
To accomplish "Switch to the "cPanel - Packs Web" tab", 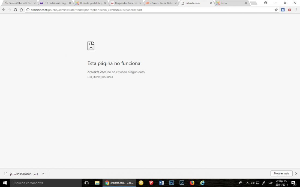I will pyautogui.click(x=161, y=3).
